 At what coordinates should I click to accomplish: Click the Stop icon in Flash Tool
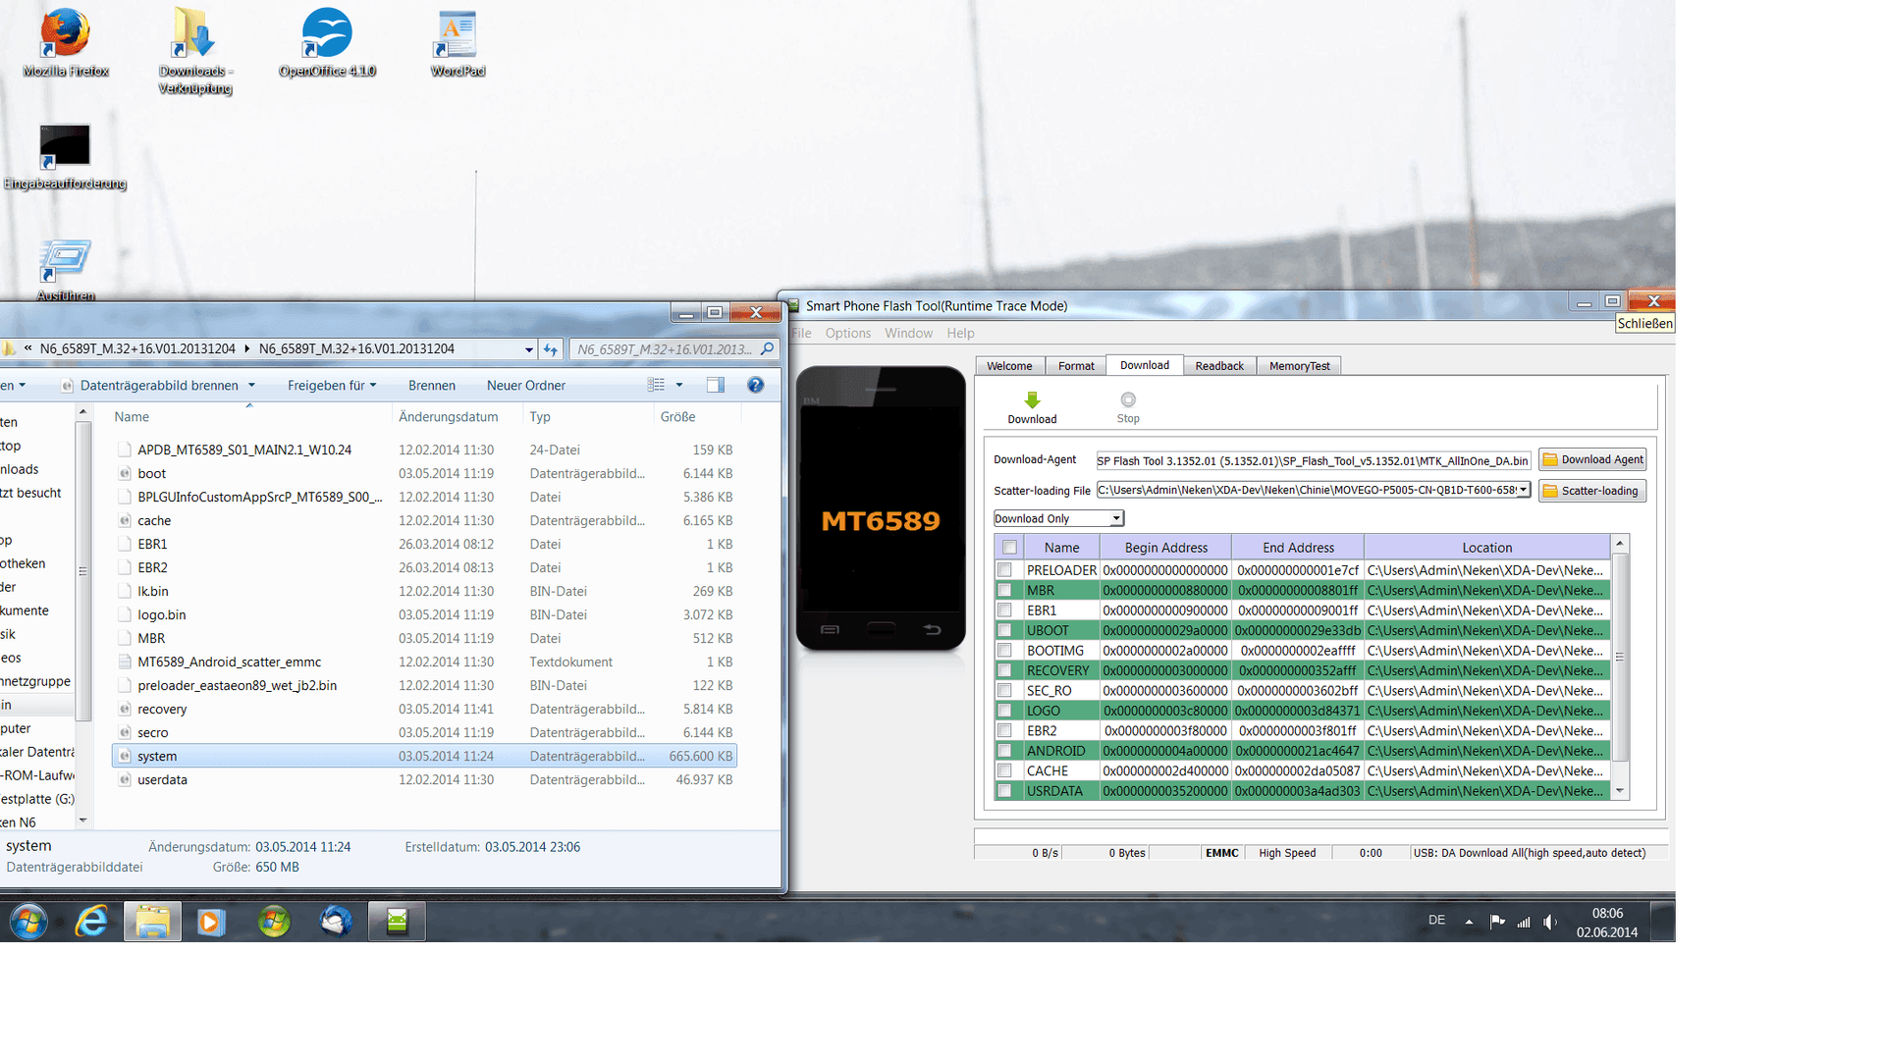(x=1128, y=399)
